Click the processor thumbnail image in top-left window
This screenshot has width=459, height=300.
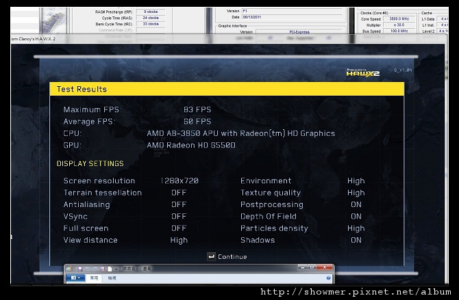point(53,21)
